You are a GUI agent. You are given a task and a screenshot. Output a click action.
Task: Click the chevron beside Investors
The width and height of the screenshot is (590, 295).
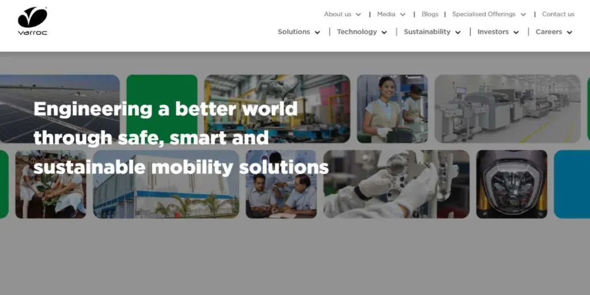click(x=516, y=32)
